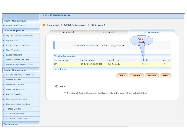Click plus icon beside Seek Clarifications
The height and width of the screenshot is (140, 187).
tap(3, 90)
